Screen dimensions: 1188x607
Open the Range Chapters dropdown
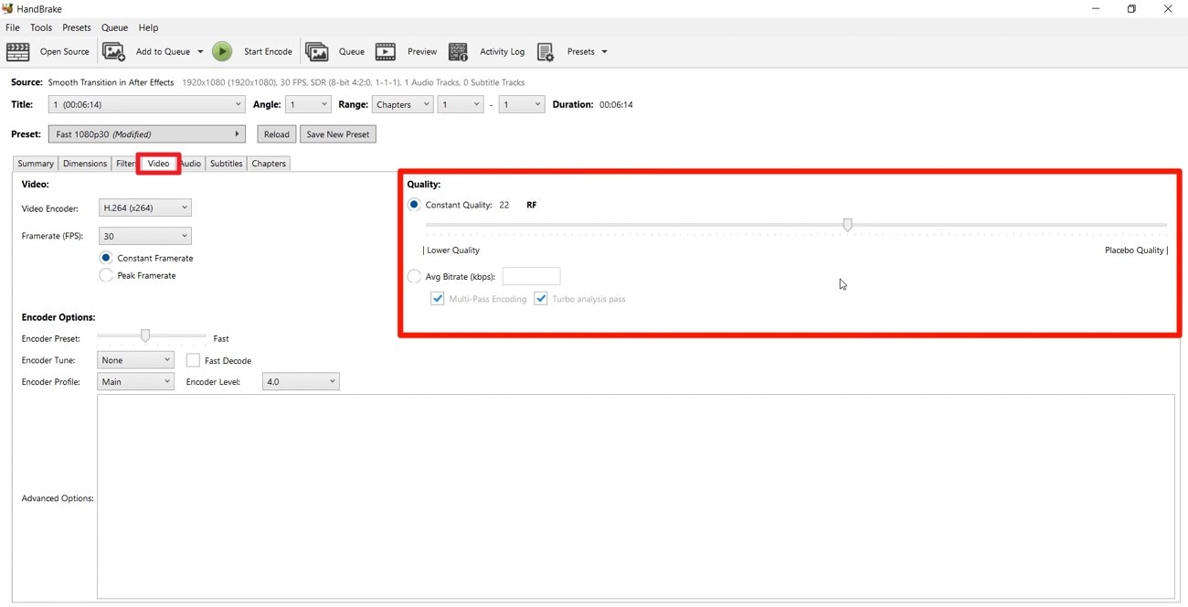(x=402, y=104)
